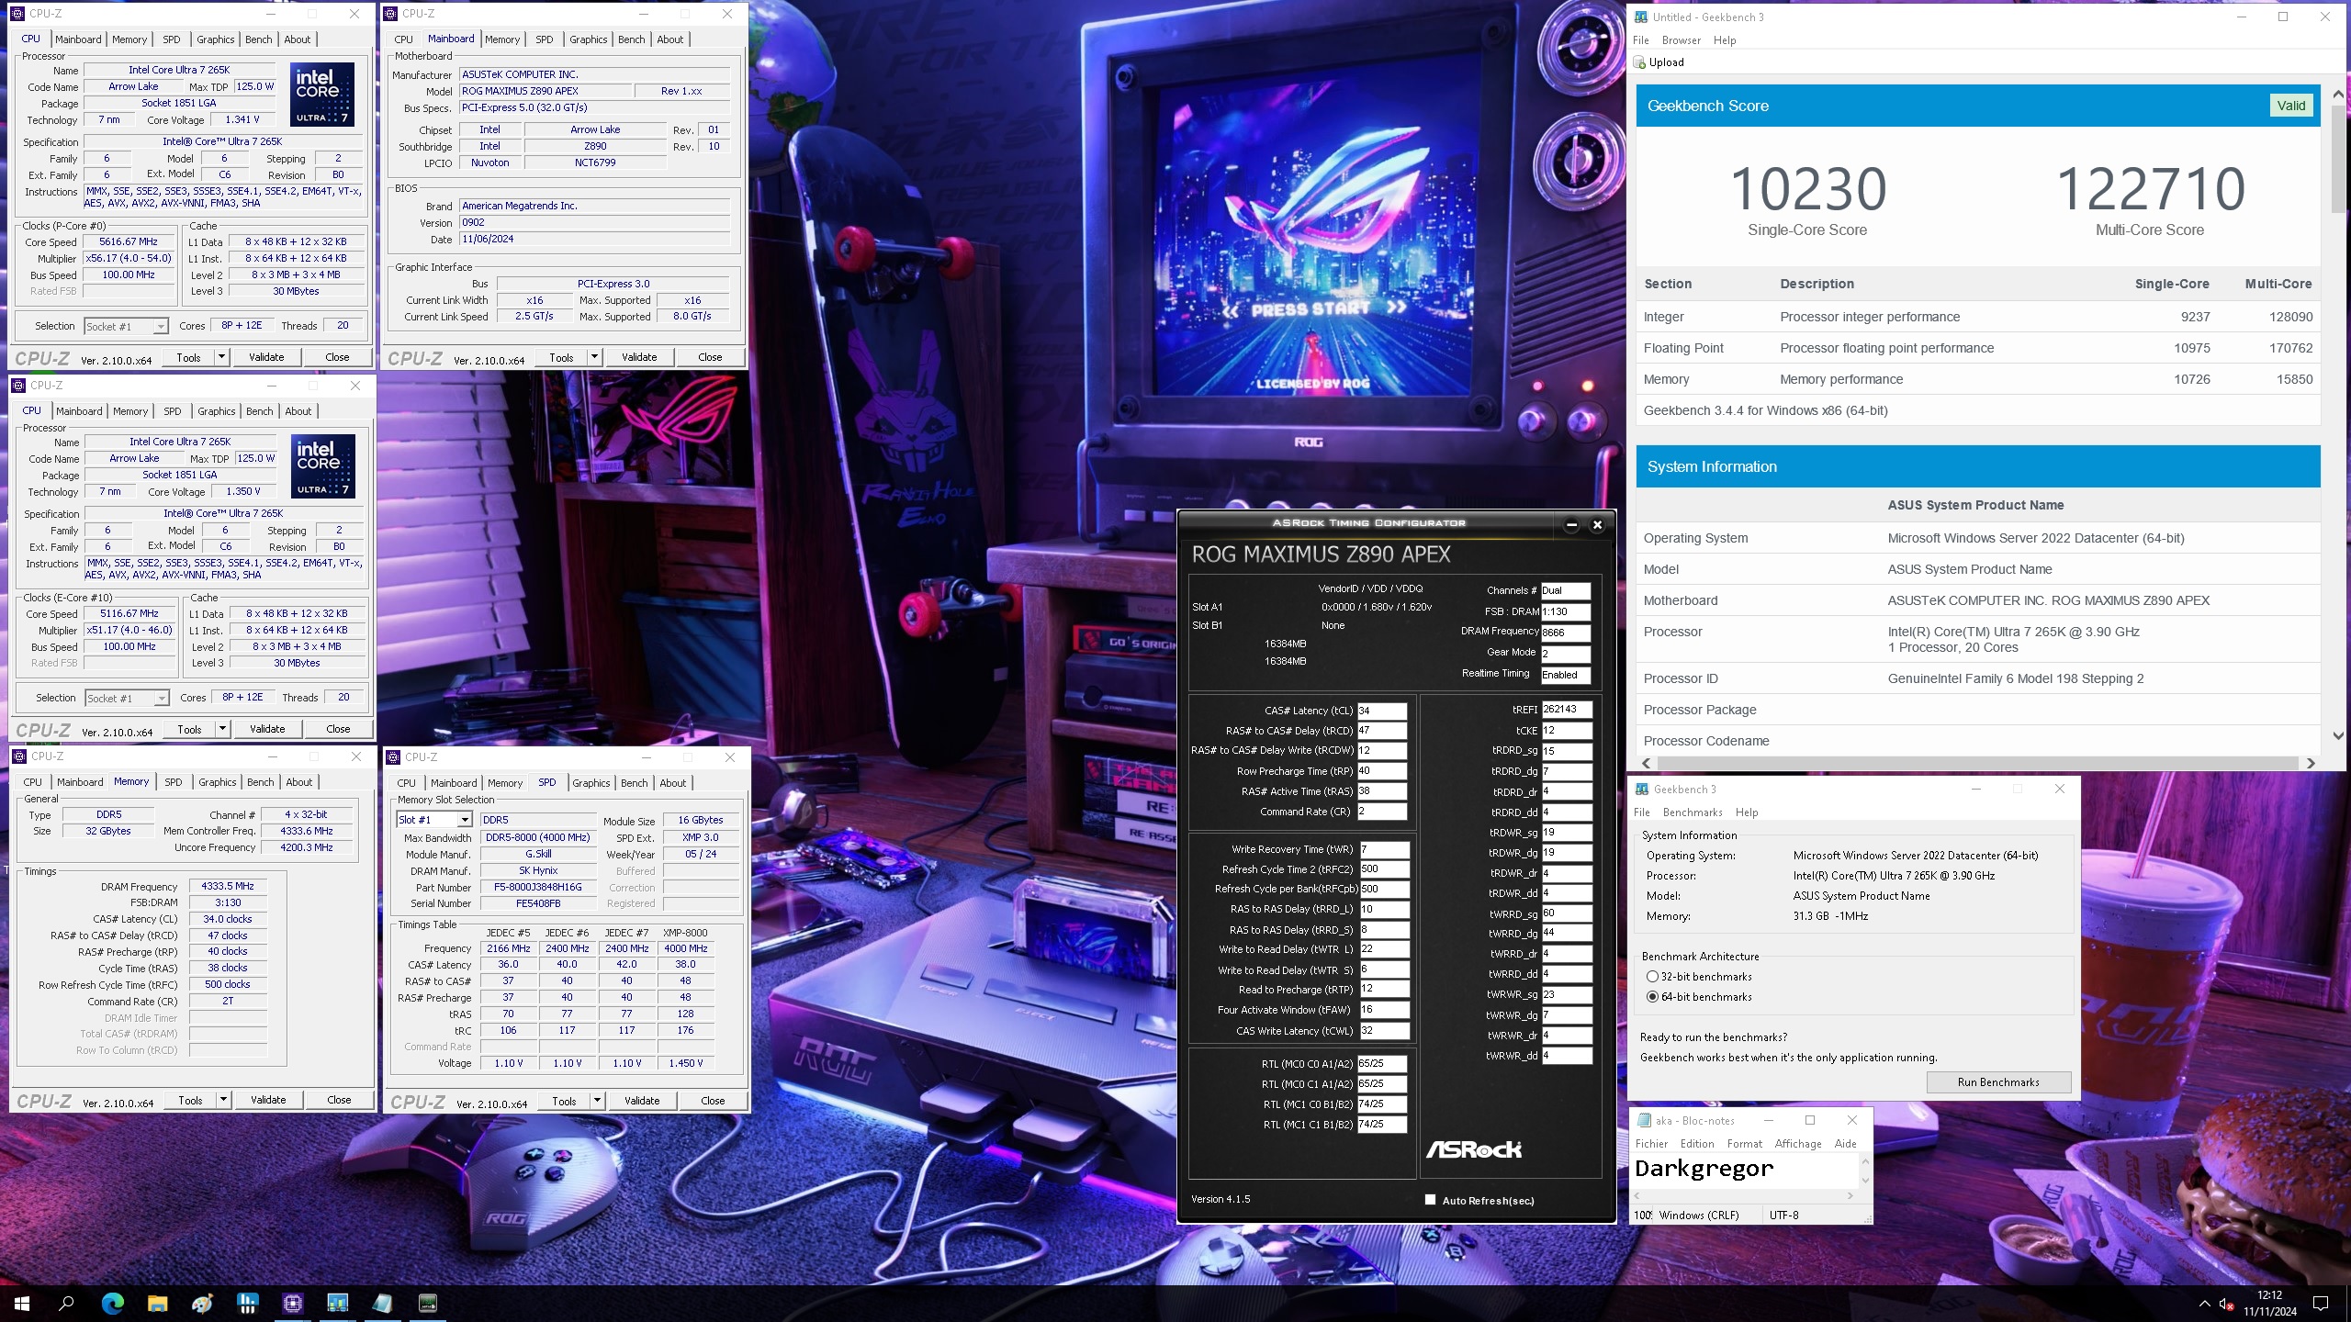Click the CPU-Z title icon of the Memory window
The width and height of the screenshot is (2351, 1322).
point(20,756)
